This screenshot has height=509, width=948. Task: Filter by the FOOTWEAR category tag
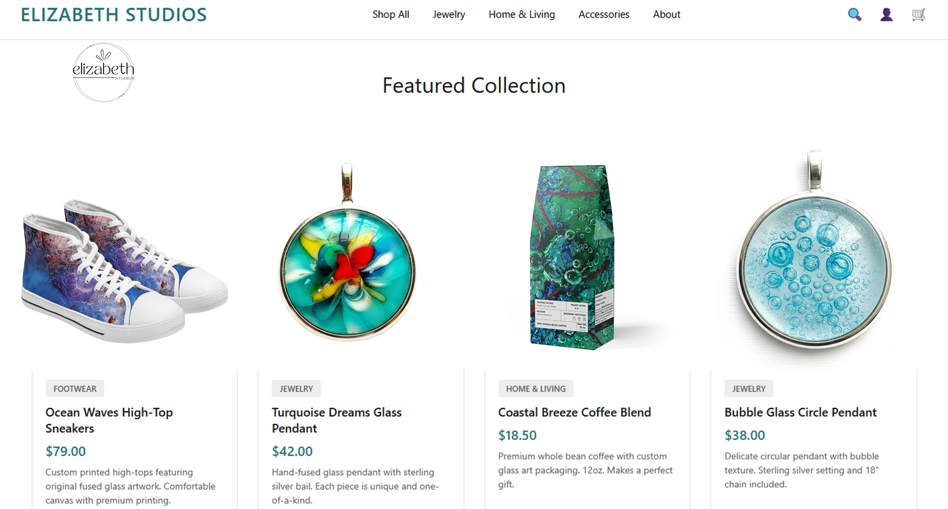[x=75, y=389]
